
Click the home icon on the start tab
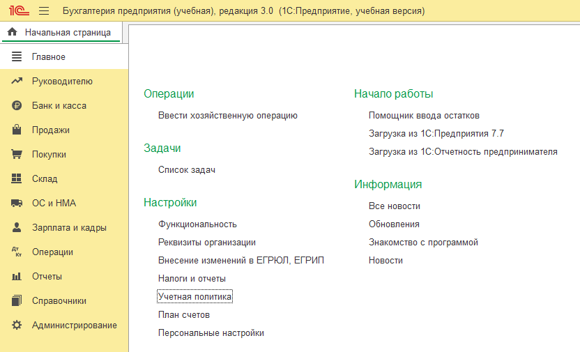pyautogui.click(x=13, y=32)
